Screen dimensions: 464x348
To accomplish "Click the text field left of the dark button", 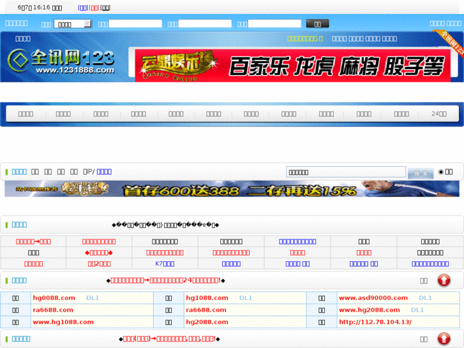I will 274,24.
